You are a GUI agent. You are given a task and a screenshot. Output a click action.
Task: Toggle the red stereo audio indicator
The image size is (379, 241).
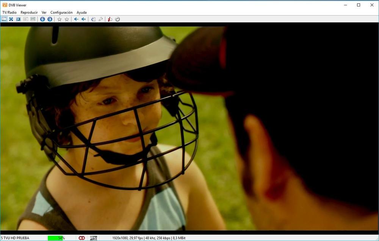[x=81, y=238]
